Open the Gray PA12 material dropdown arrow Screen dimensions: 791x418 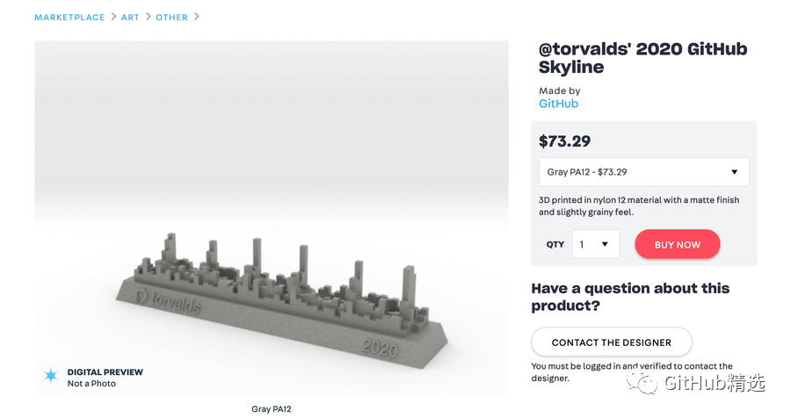pos(735,172)
